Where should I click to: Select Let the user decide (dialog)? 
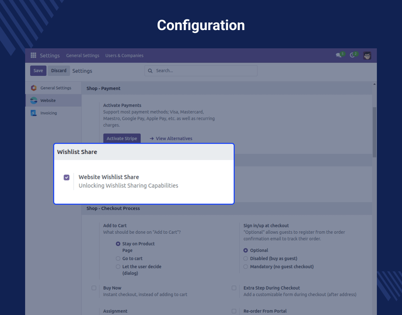pos(118,267)
